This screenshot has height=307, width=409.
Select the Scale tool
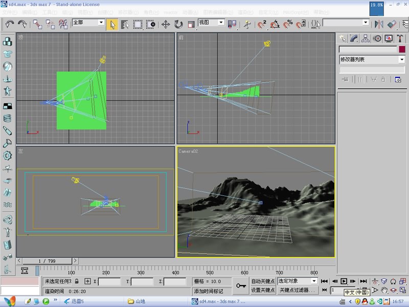[191, 25]
